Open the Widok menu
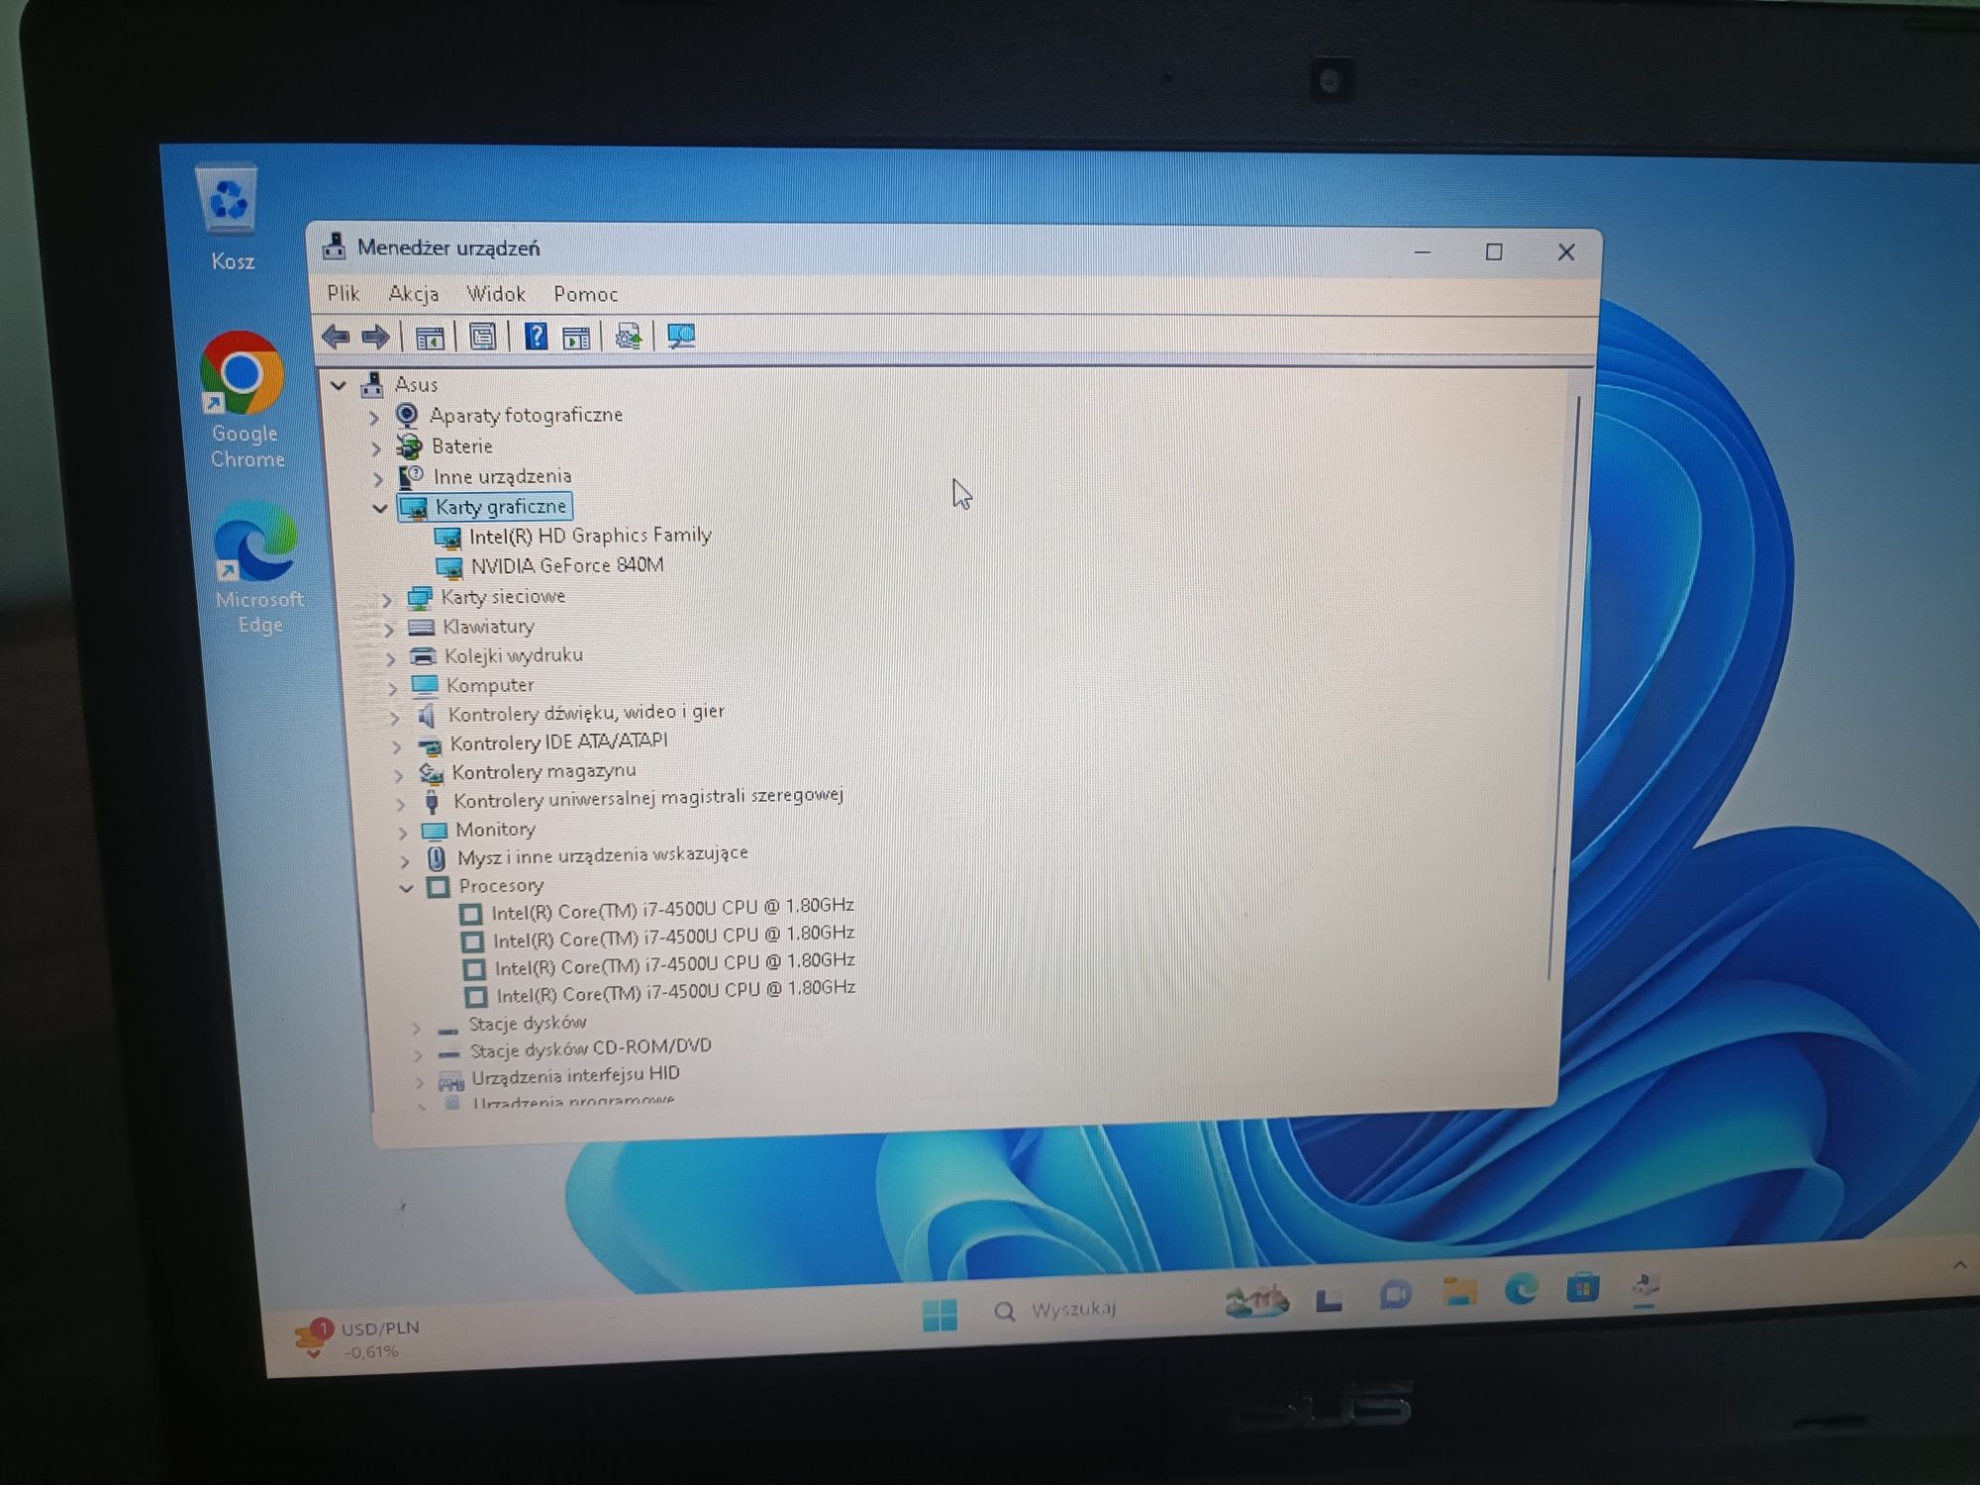The width and height of the screenshot is (1980, 1485). coord(495,294)
